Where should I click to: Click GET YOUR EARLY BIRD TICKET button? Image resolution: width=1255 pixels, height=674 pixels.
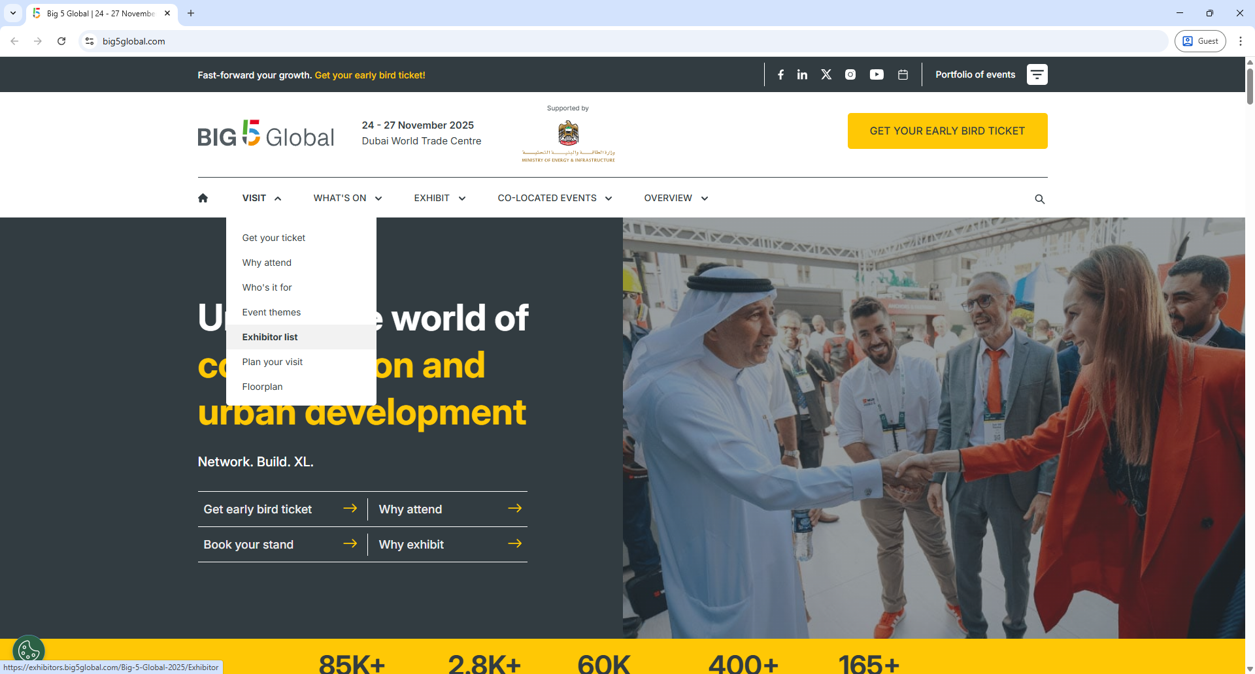tap(947, 131)
